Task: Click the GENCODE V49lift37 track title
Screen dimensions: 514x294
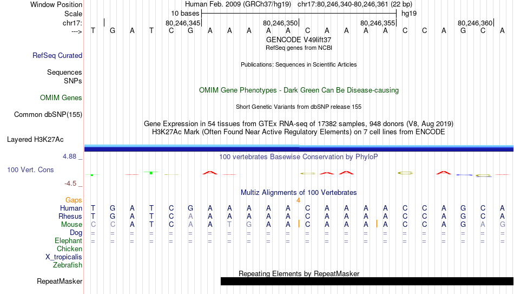Action: tap(299, 40)
